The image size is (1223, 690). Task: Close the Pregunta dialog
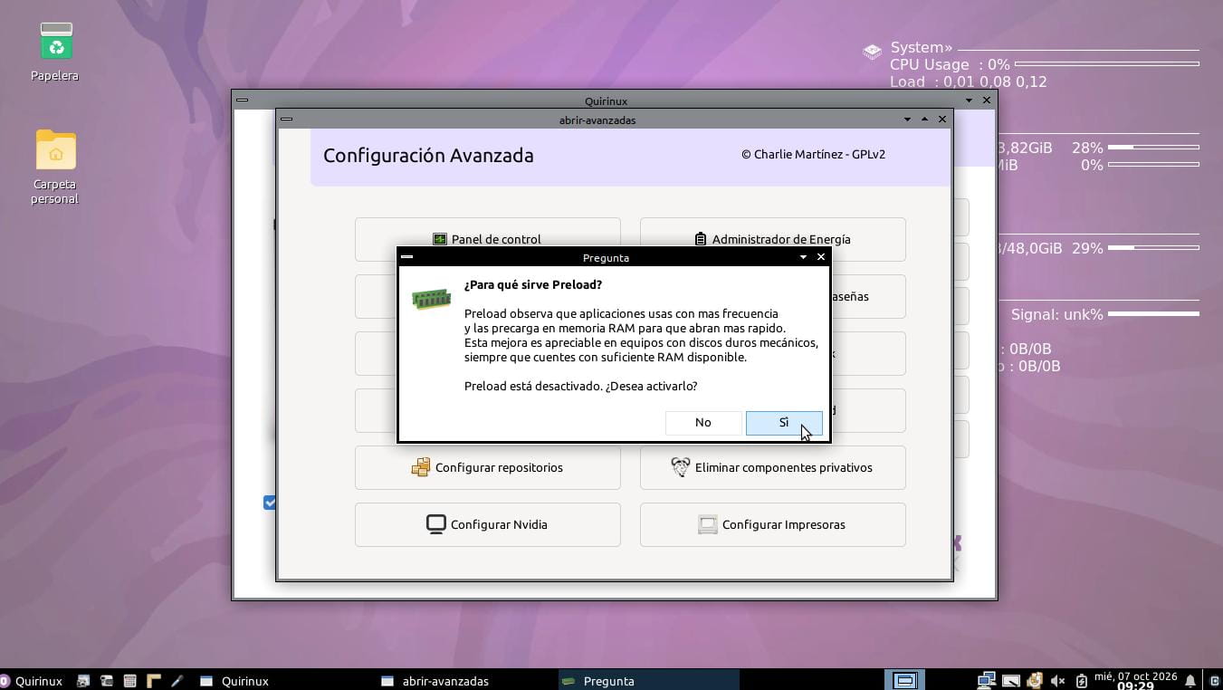point(821,257)
